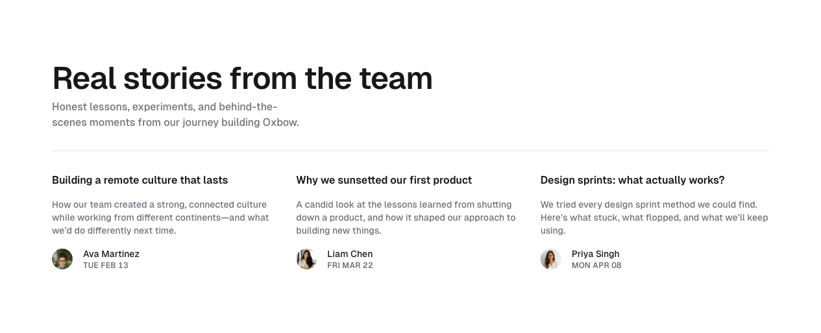Click the MON APR 08 date label
This screenshot has height=333, width=821.
596,265
